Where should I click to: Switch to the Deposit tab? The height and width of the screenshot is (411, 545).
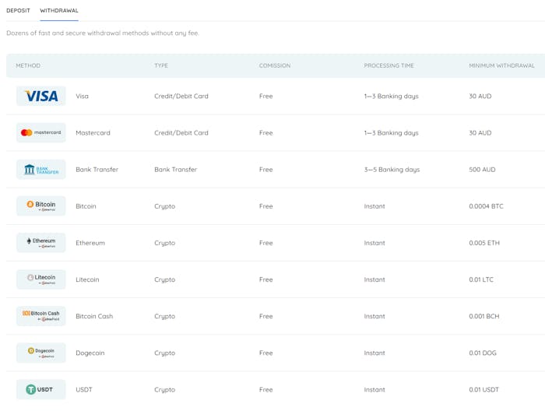[x=19, y=11]
